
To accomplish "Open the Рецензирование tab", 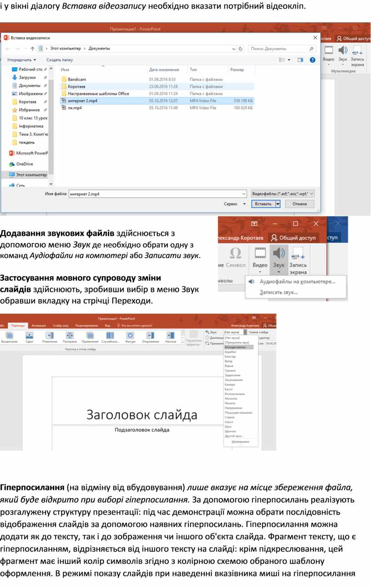I will tap(86, 325).
